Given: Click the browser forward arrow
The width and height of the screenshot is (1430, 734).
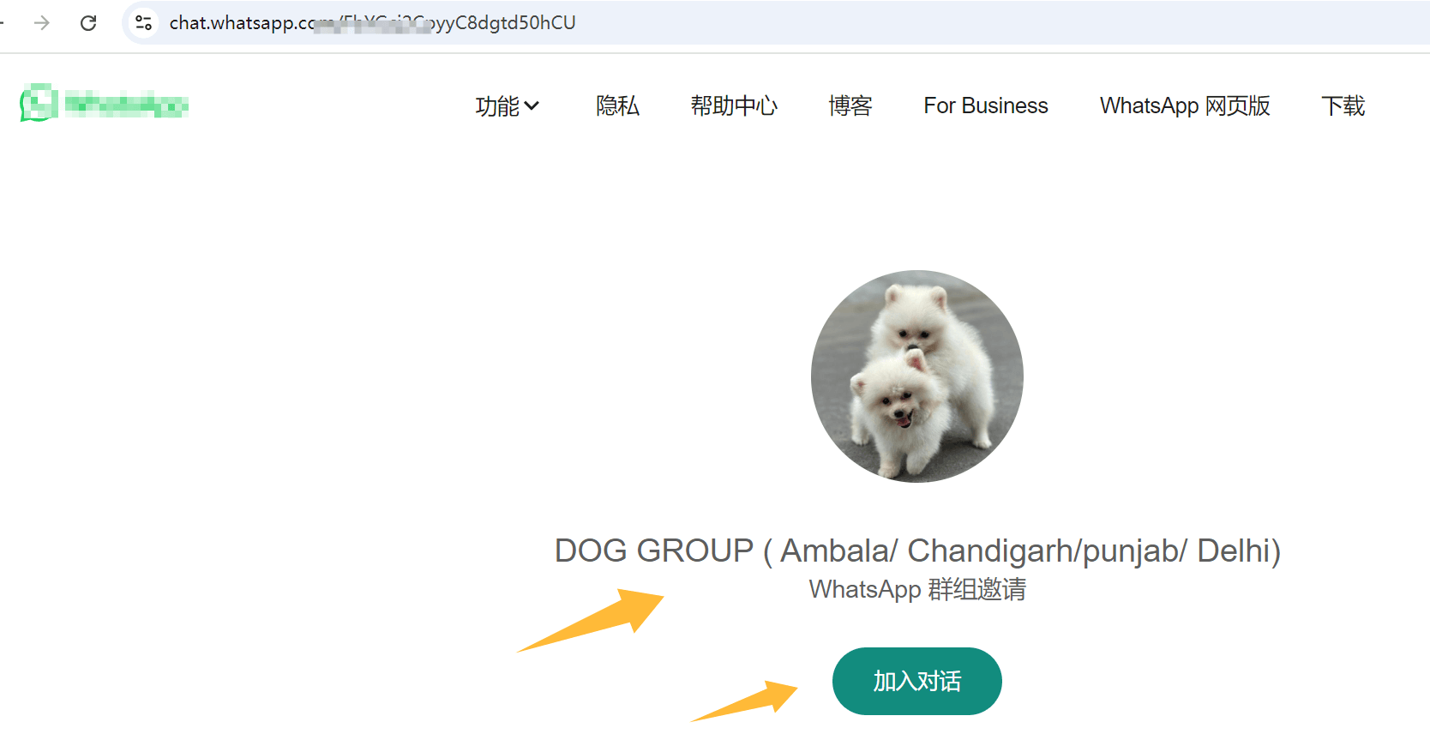Looking at the screenshot, I should (x=42, y=22).
